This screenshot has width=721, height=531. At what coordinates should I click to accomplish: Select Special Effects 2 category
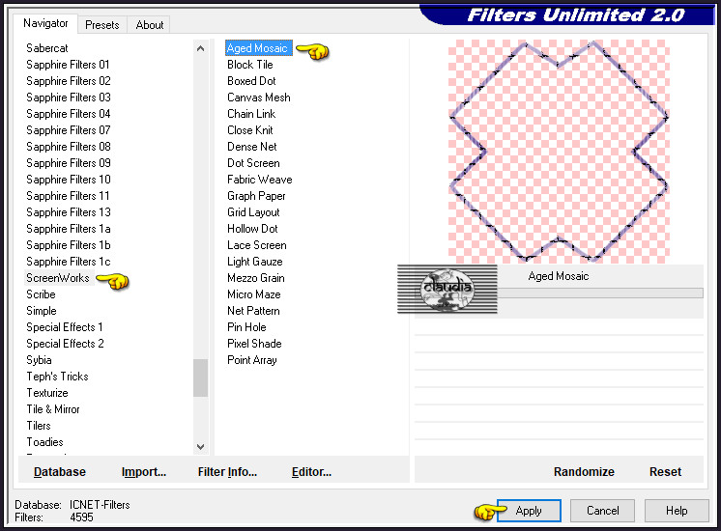click(x=65, y=344)
